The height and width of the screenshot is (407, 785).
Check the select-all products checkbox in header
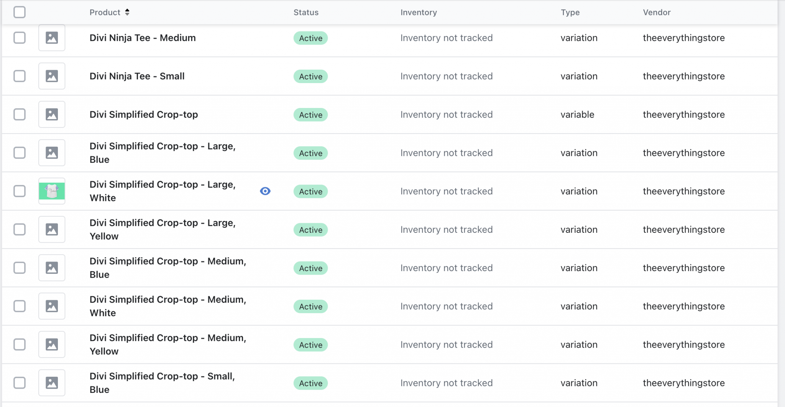tap(20, 12)
